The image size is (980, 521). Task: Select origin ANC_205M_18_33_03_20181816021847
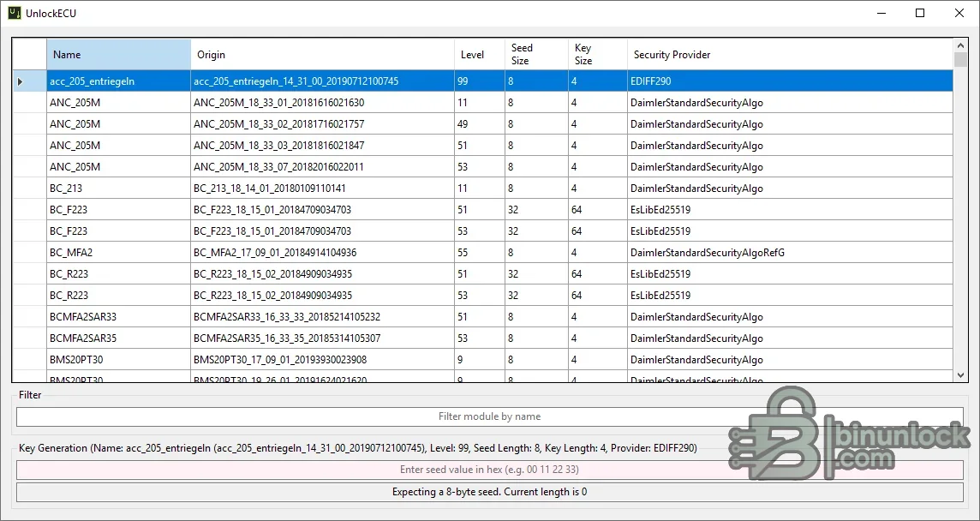(x=322, y=145)
